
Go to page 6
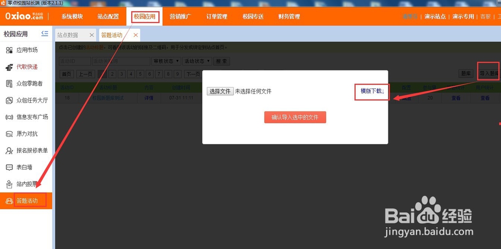(x=150, y=74)
